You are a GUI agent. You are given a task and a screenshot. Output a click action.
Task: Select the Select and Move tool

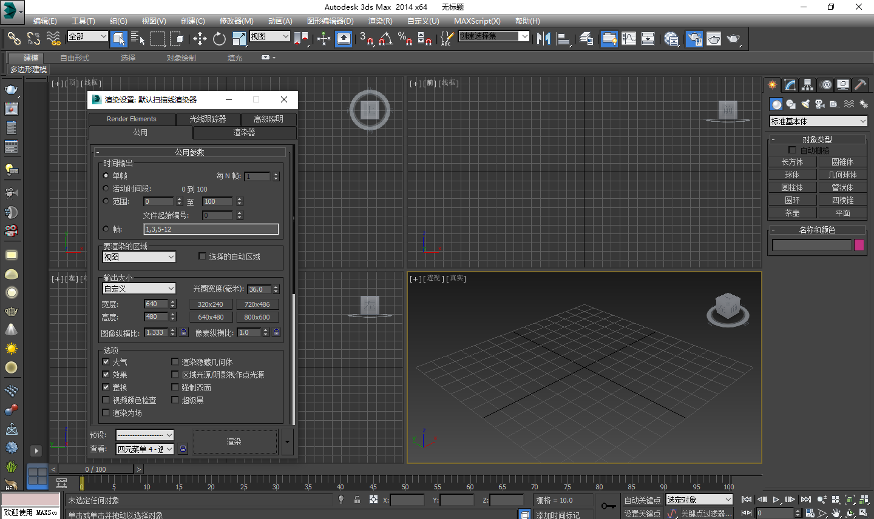pyautogui.click(x=200, y=39)
